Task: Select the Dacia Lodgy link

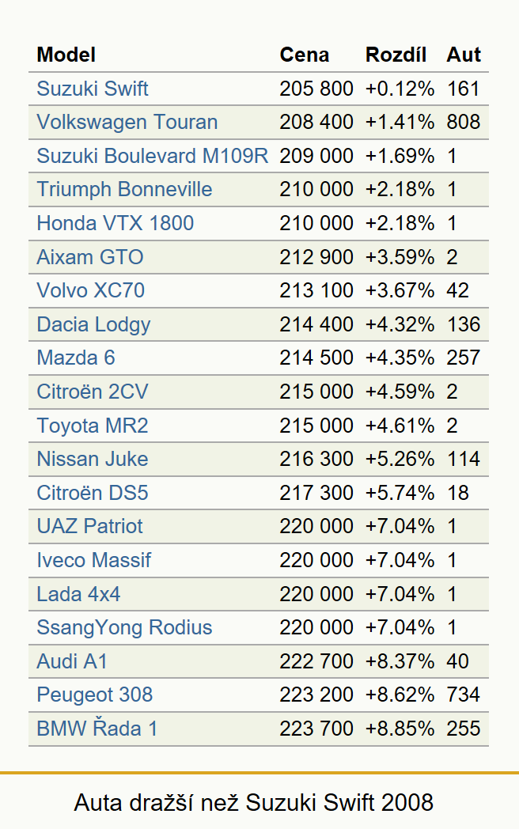Action: tap(93, 324)
